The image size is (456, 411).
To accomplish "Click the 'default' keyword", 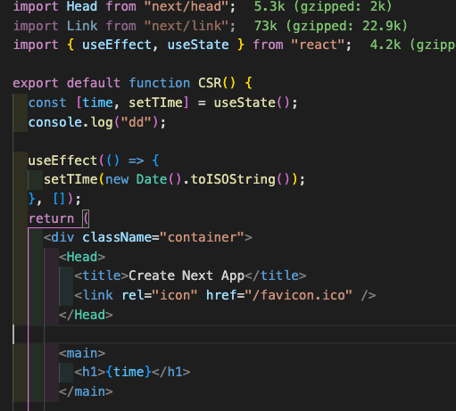I will coord(94,83).
